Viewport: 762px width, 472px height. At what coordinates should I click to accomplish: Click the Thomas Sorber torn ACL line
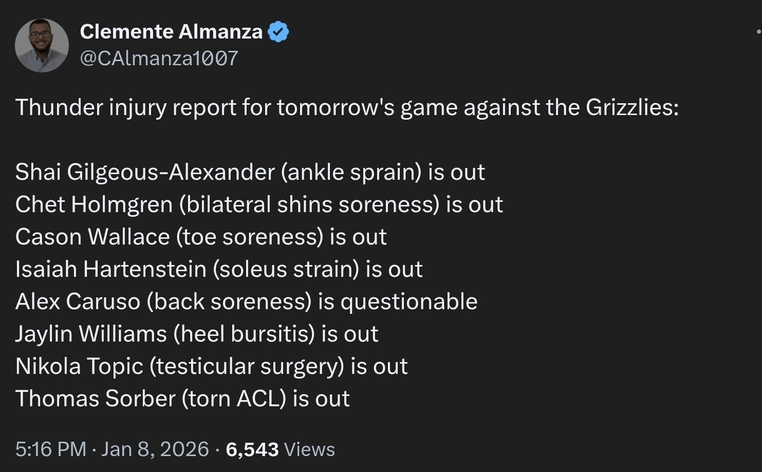182,399
